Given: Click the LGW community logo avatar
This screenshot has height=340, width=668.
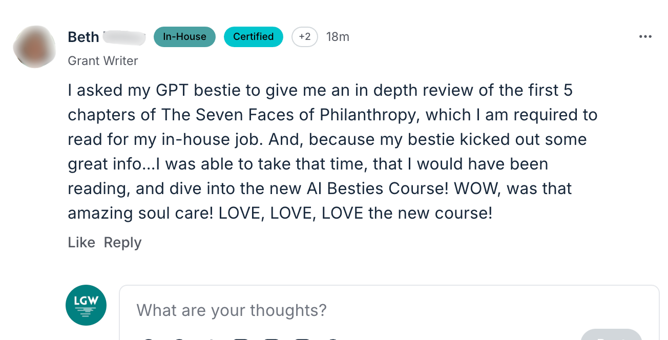Looking at the screenshot, I should [x=86, y=305].
